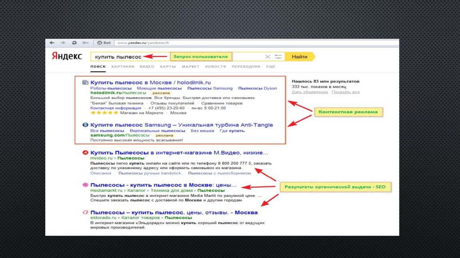
Task: Open the Маркет search tab
Action: point(190,67)
